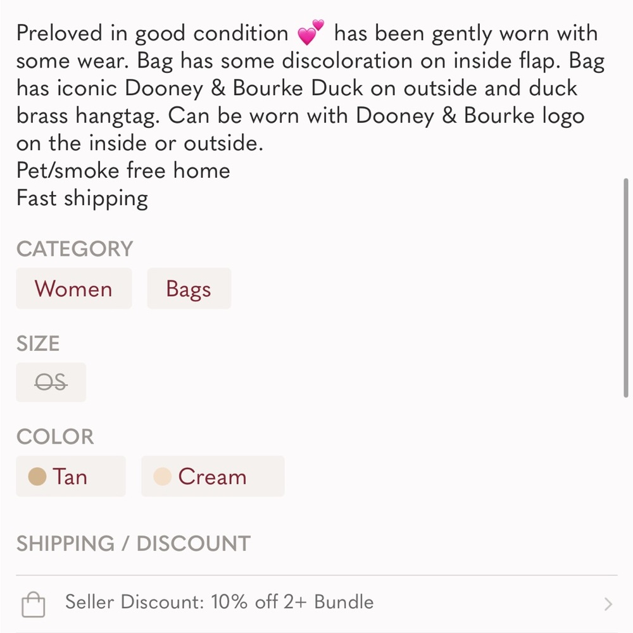Click the SHIPPING / DISCOUNT heading
Viewport: 633px width, 633px height.
(133, 543)
